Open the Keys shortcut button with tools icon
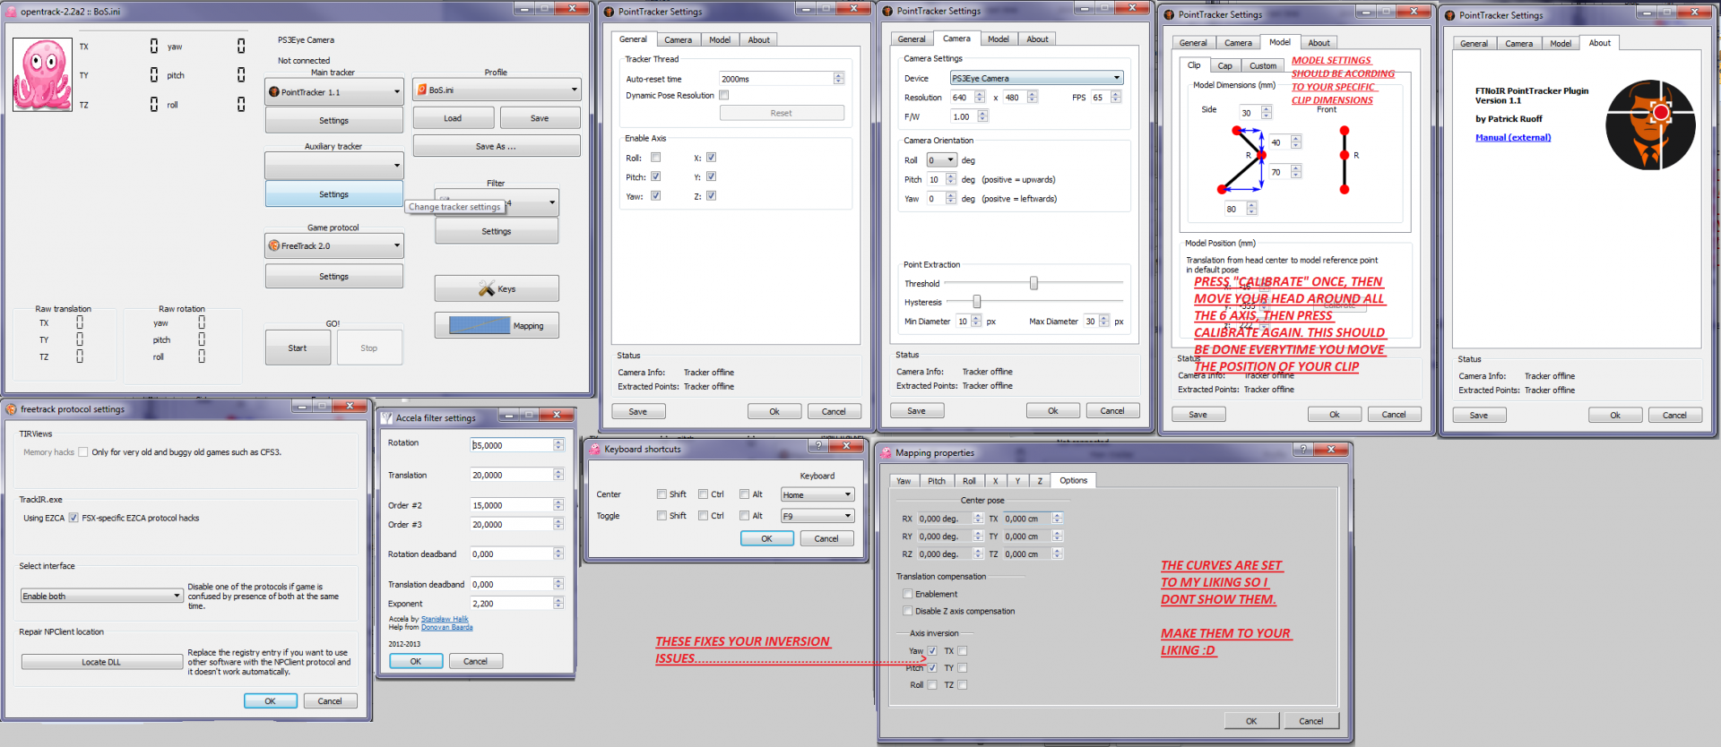1721x747 pixels. 497,288
